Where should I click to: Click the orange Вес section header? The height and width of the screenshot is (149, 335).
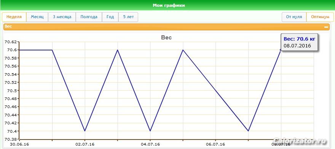click(166, 27)
